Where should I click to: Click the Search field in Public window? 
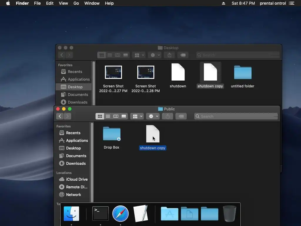(236, 116)
